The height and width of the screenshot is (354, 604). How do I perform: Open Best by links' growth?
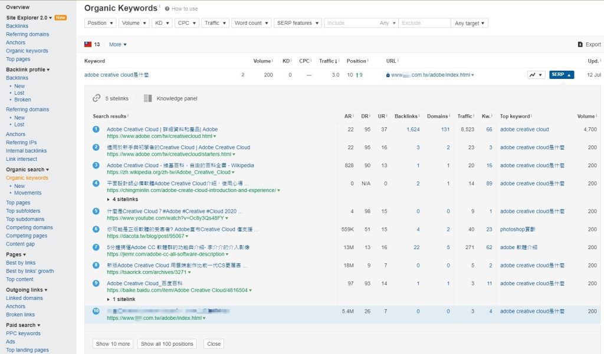[30, 271]
